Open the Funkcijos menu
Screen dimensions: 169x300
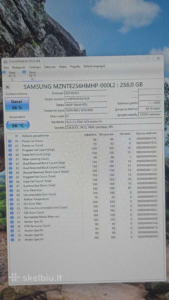pyautogui.click(x=35, y=67)
